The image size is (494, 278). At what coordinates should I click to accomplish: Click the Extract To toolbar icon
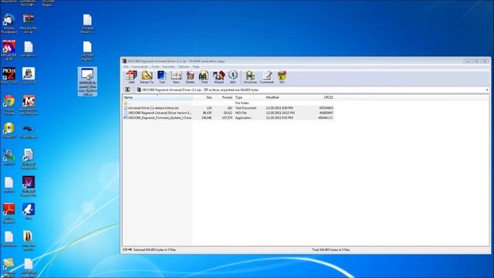point(147,77)
